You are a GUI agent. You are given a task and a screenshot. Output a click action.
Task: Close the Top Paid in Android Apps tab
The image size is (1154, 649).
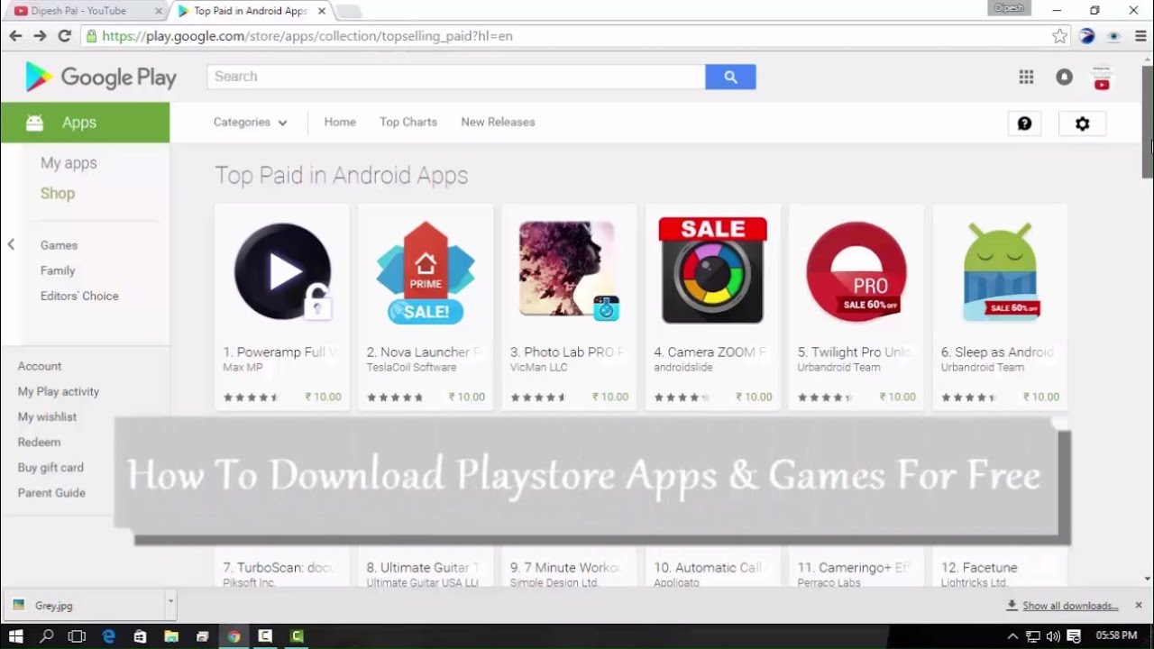pyautogui.click(x=322, y=11)
